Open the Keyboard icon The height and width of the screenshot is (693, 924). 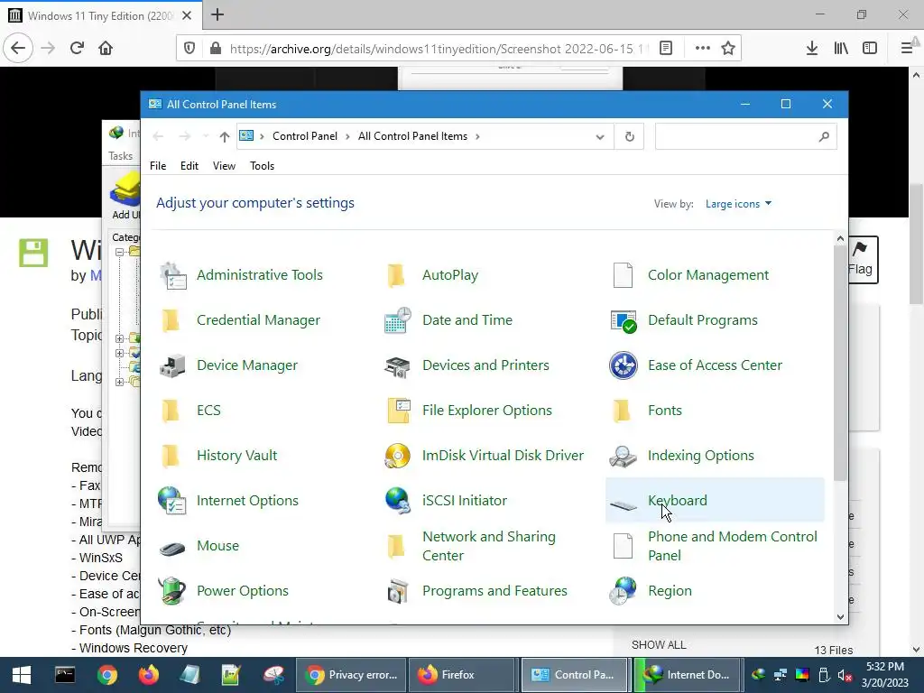pyautogui.click(x=624, y=505)
